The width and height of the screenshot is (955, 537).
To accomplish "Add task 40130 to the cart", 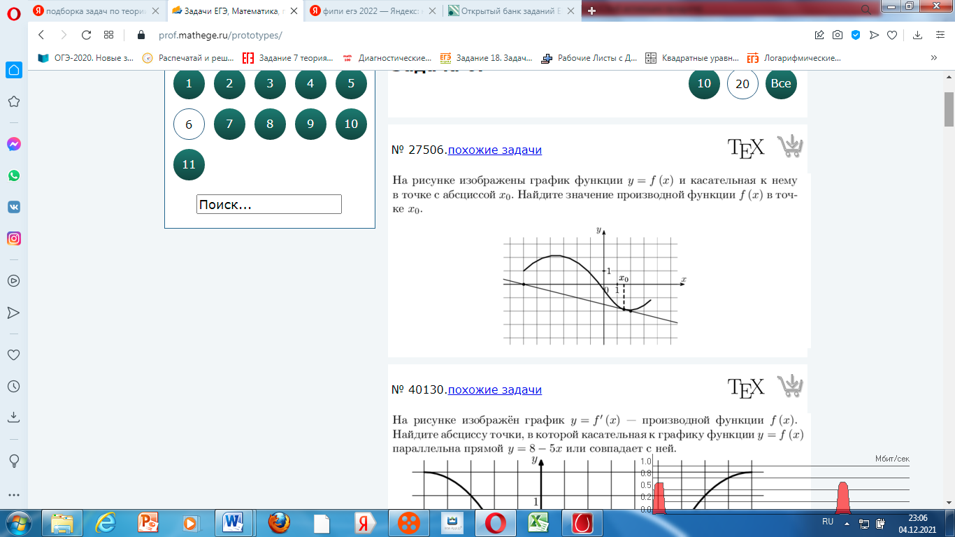I will tap(790, 386).
